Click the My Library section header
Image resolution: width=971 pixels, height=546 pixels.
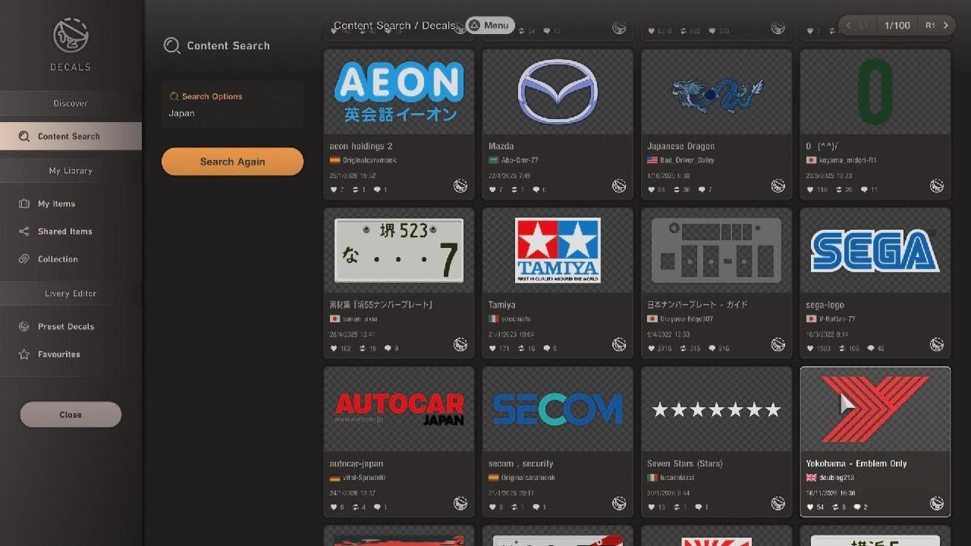(71, 171)
